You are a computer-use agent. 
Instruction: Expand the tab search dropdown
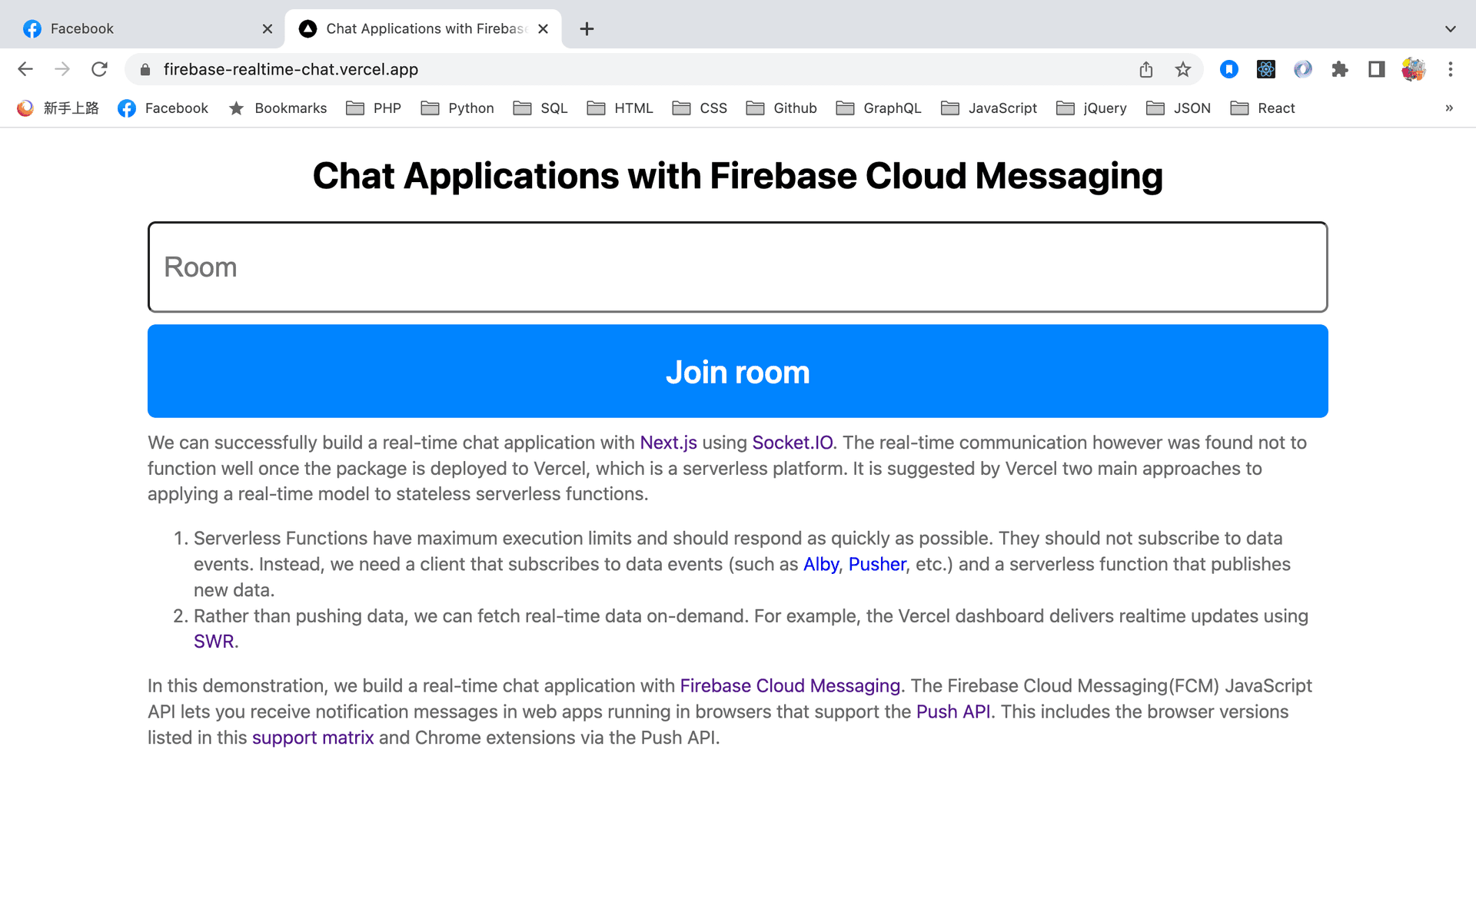coord(1451,29)
